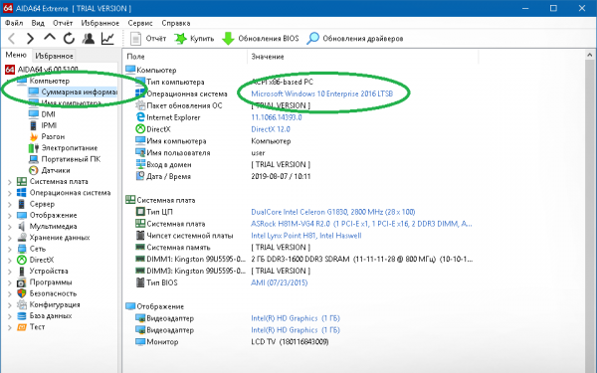Click the scrollbar up arrow
The image size is (597, 373).
[590, 55]
